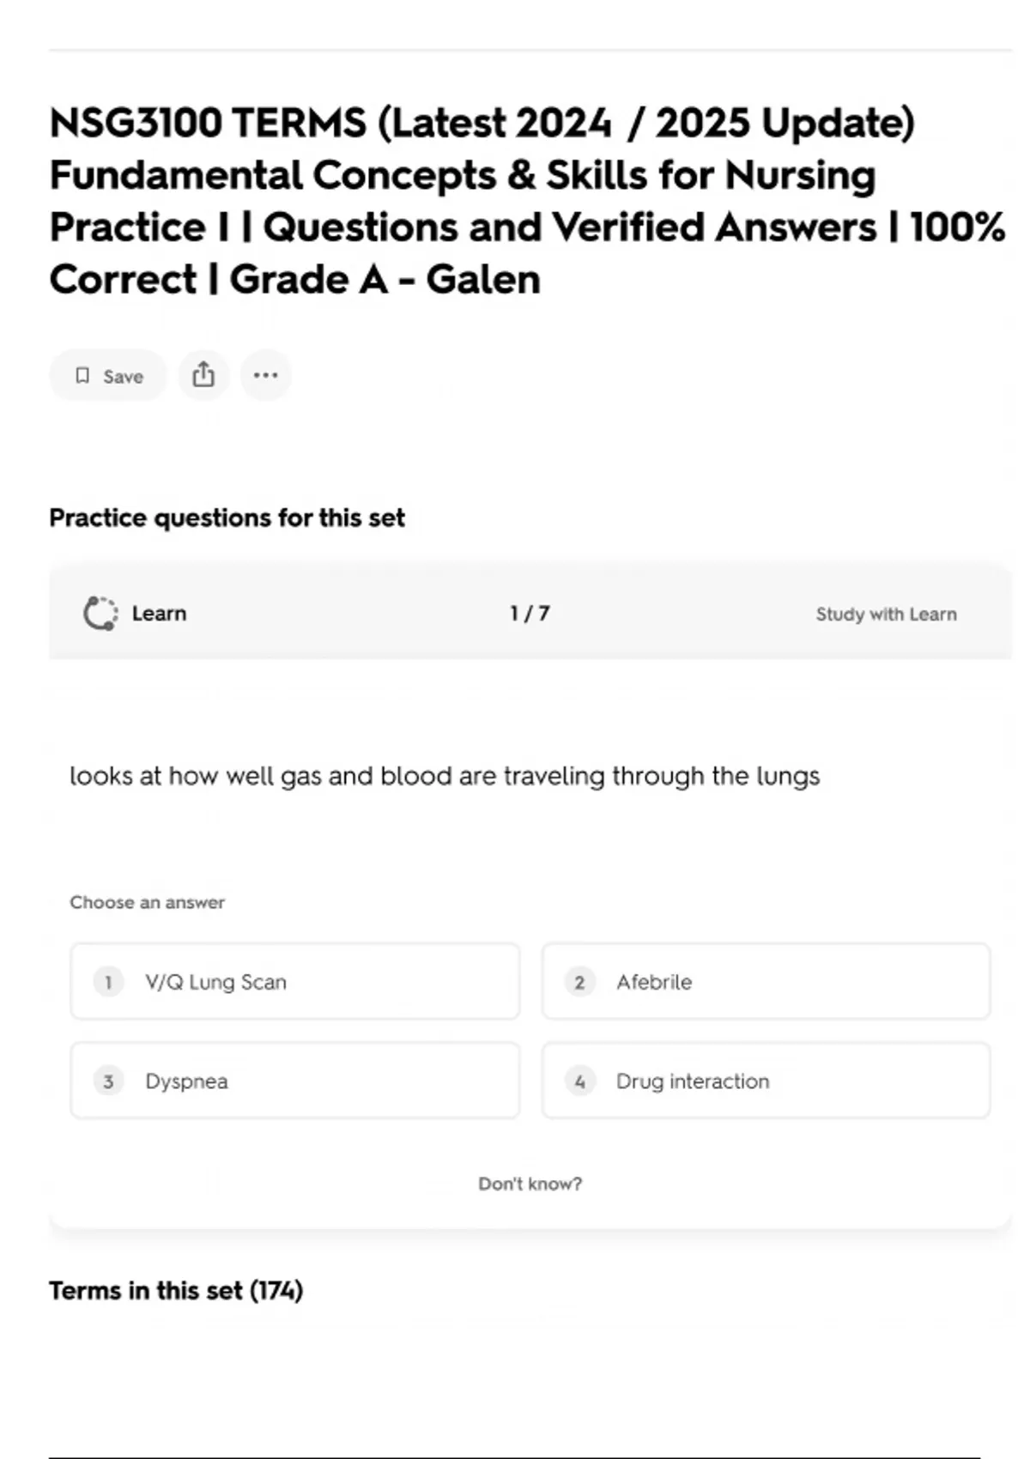Click the Practice questions for this set heading
The height and width of the screenshot is (1459, 1030).
pos(227,518)
